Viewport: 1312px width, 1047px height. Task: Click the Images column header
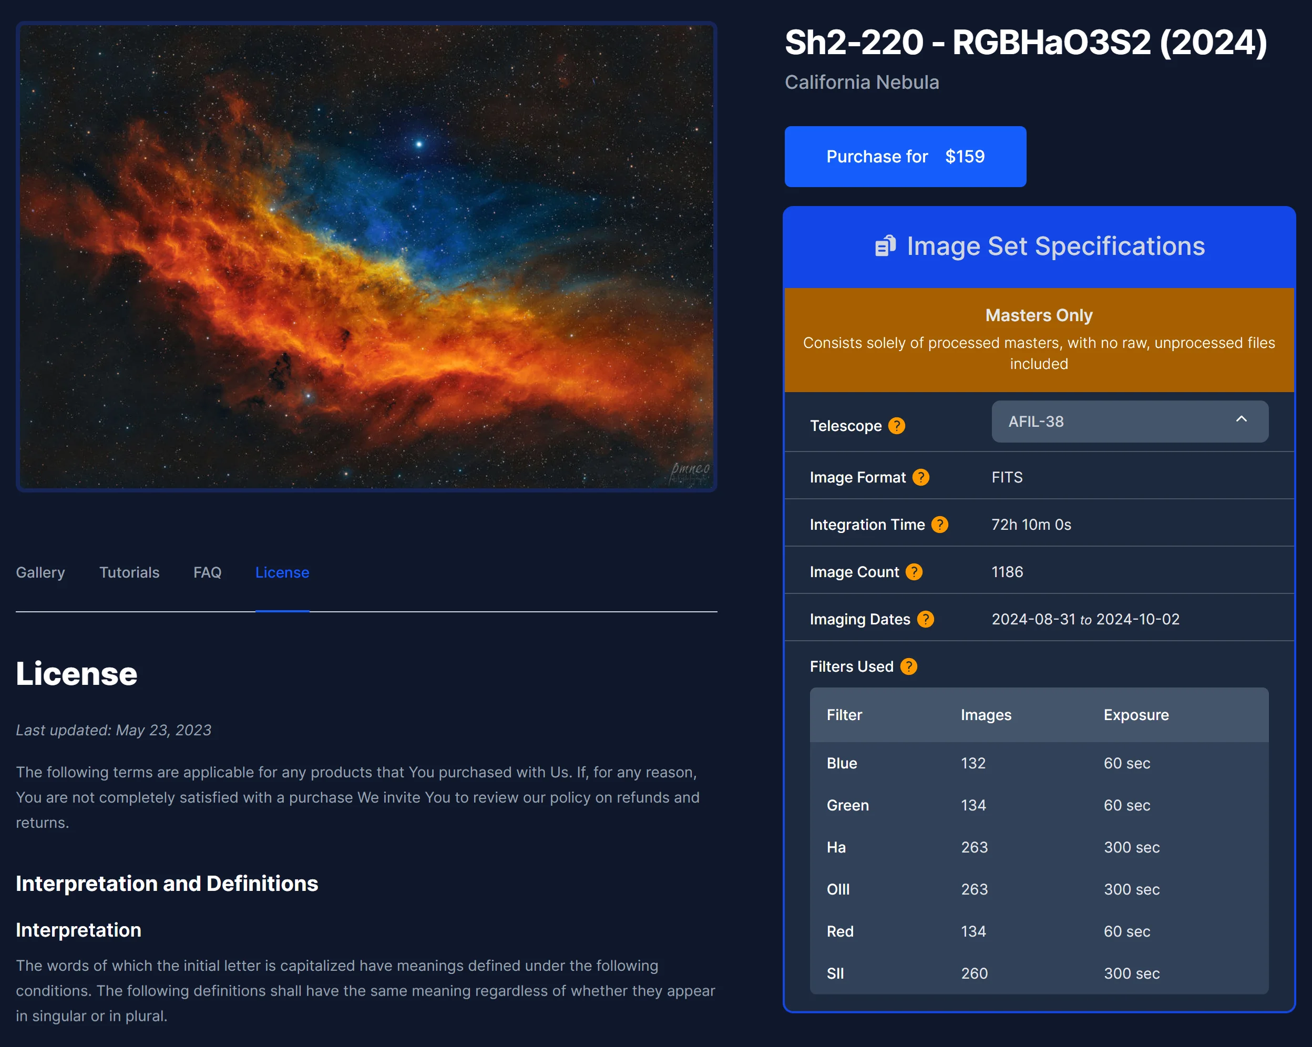[986, 715]
